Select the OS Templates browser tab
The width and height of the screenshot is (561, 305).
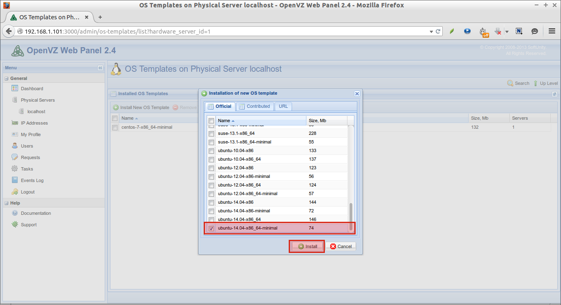pyautogui.click(x=50, y=17)
